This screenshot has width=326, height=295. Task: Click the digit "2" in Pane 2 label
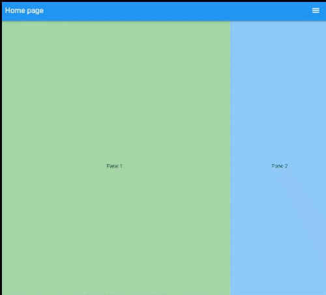pyautogui.click(x=286, y=166)
